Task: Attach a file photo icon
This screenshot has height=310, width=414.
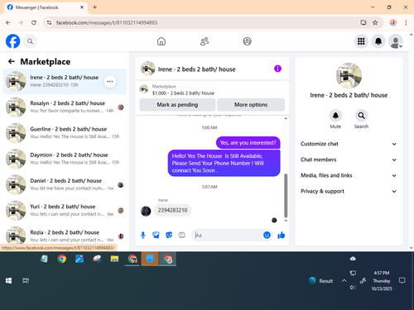Action: pos(156,235)
